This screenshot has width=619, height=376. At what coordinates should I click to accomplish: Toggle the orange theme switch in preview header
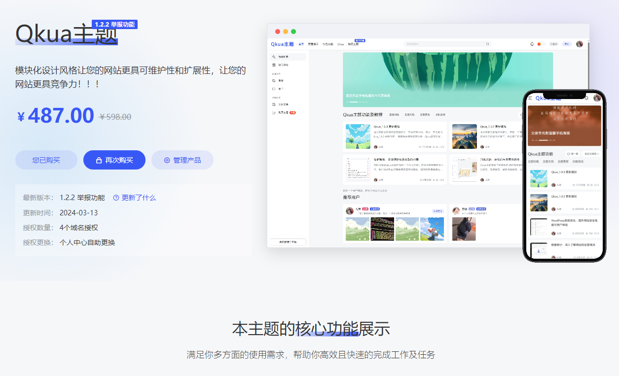[539, 44]
